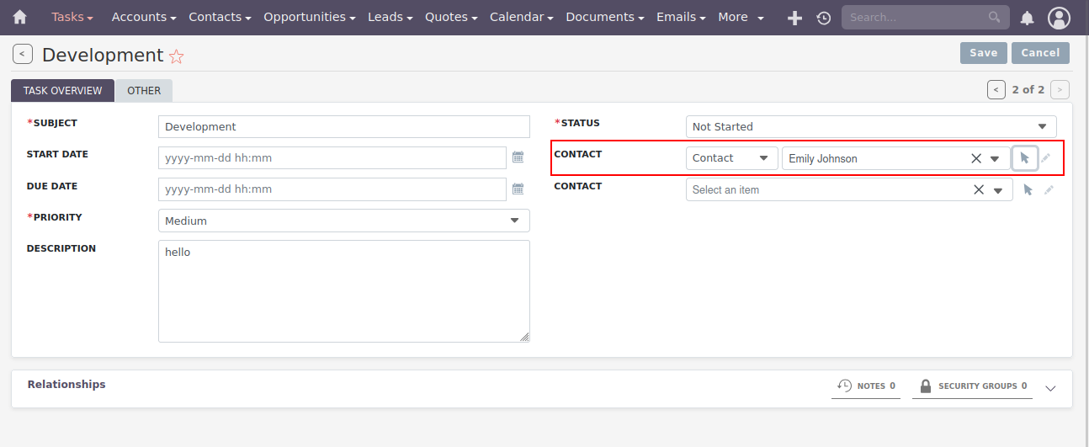The height and width of the screenshot is (447, 1089).
Task: Go to the Home icon
Action: (x=20, y=17)
